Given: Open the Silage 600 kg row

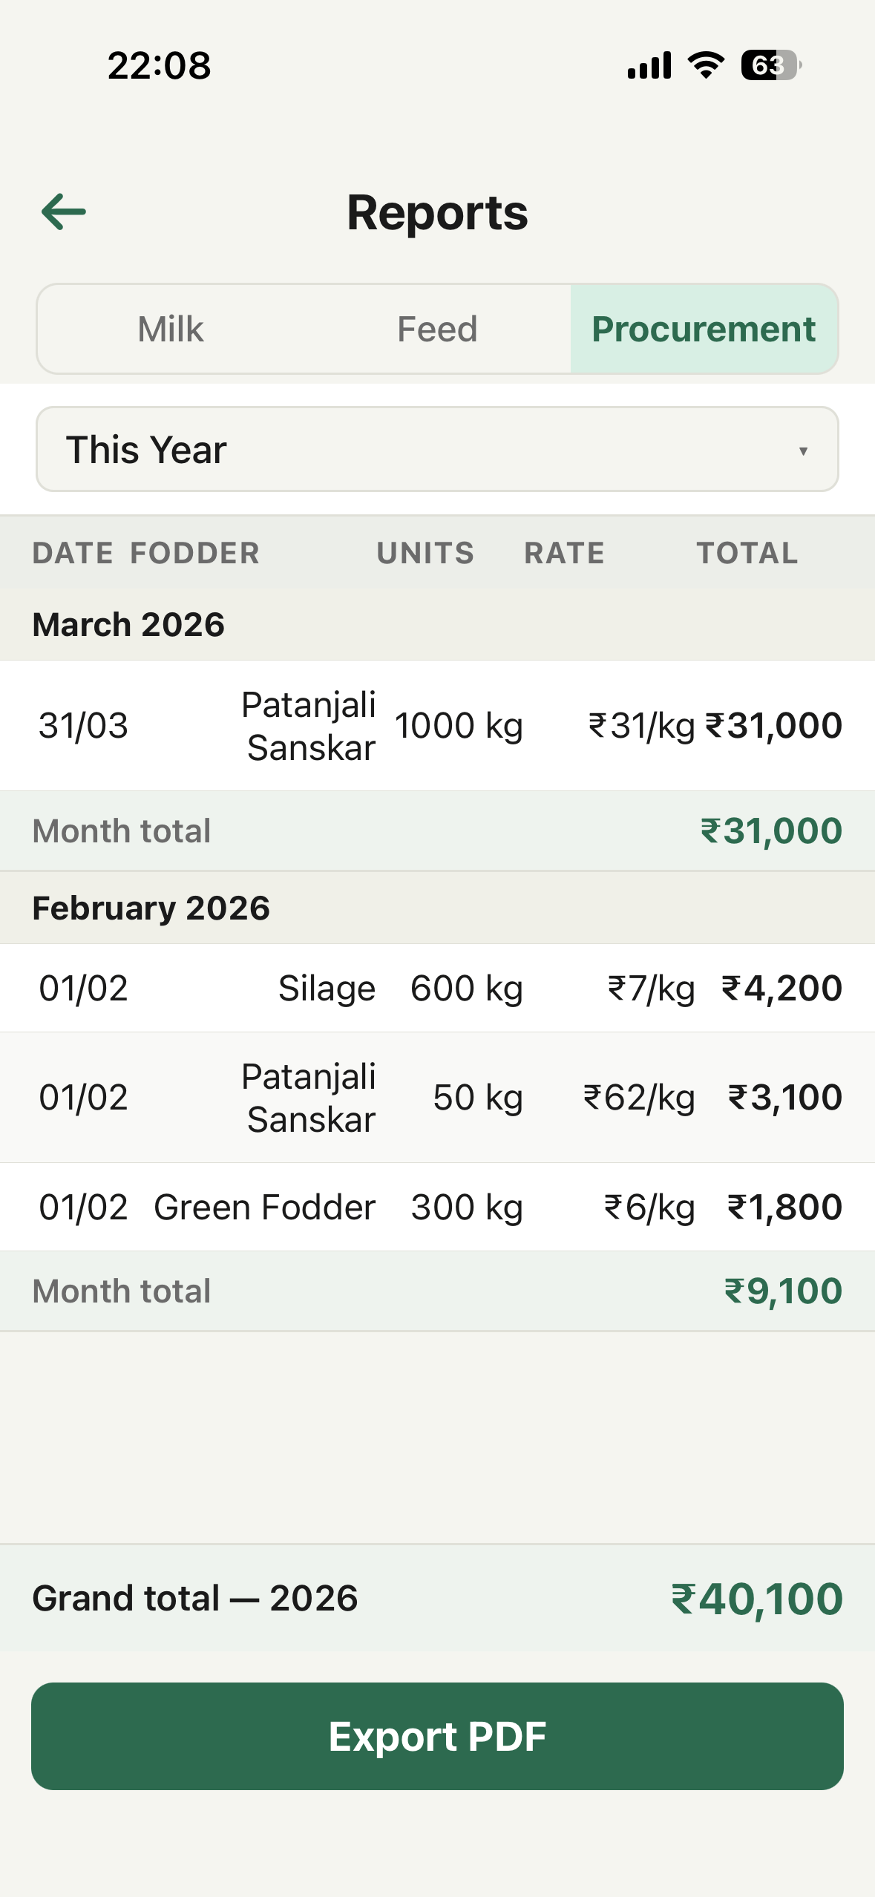Looking at the screenshot, I should pos(437,988).
